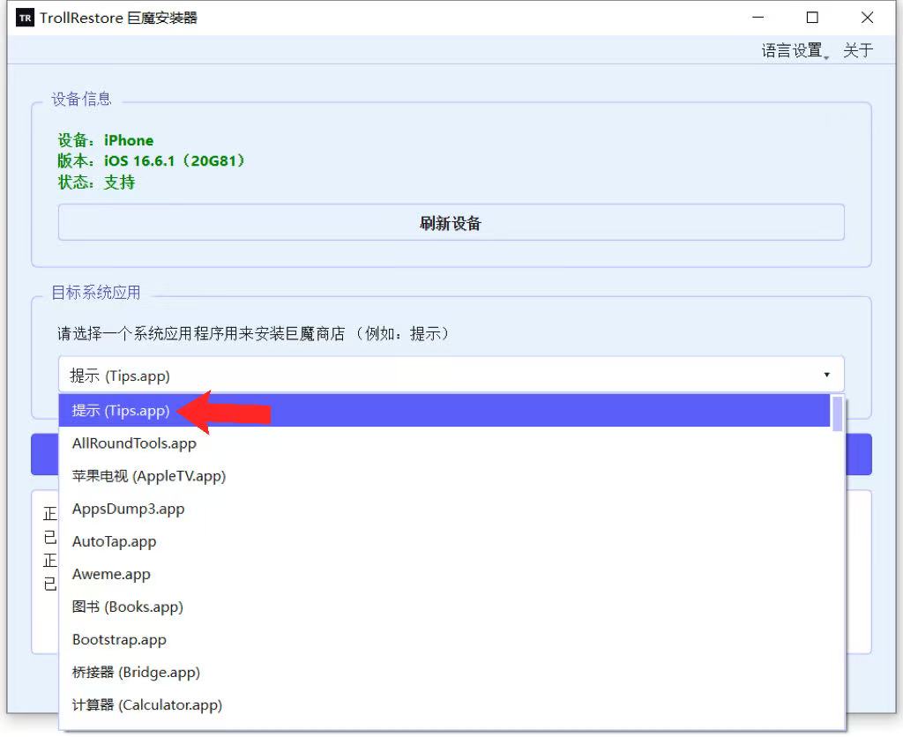Viewport: 903px width, 737px height.
Task: Select 苹果电视 (AppleTV.app) option
Action: tap(444, 476)
